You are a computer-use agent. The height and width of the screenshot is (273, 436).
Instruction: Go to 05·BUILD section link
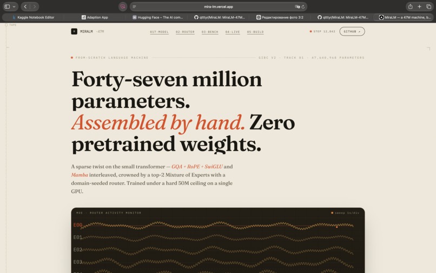(255, 32)
